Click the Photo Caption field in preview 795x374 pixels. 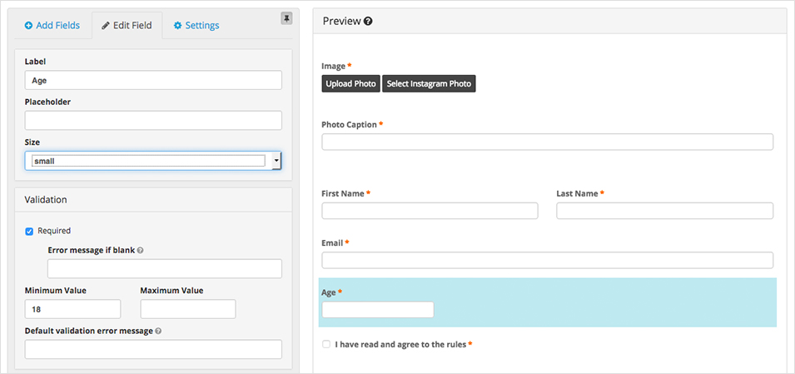pyautogui.click(x=548, y=142)
